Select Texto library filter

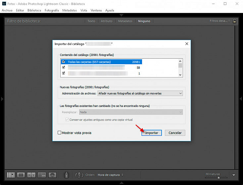pyautogui.click(x=91, y=21)
